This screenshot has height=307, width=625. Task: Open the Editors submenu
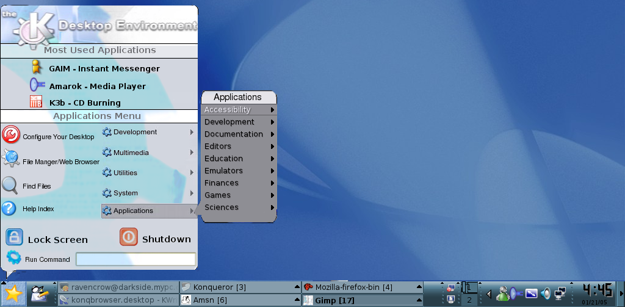[x=239, y=146]
